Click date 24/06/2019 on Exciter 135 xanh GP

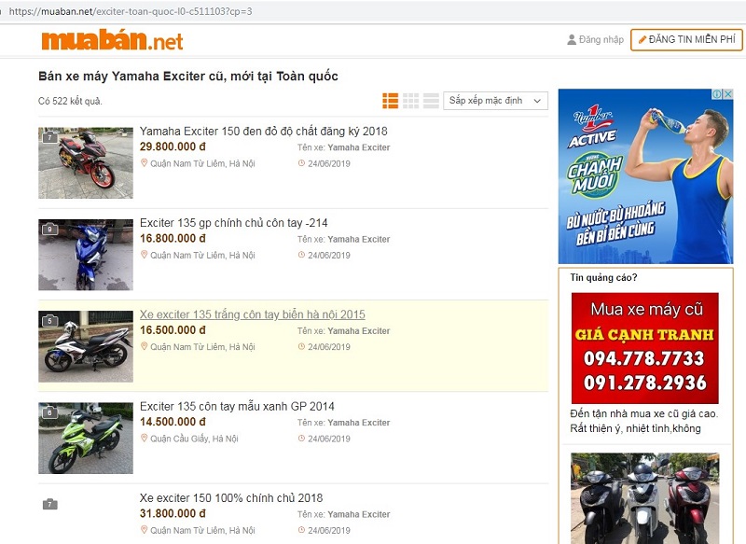[x=329, y=439]
